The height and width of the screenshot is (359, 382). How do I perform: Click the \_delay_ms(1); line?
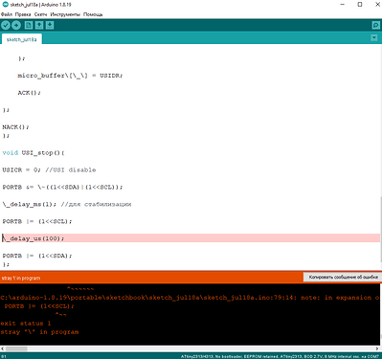[x=67, y=204]
